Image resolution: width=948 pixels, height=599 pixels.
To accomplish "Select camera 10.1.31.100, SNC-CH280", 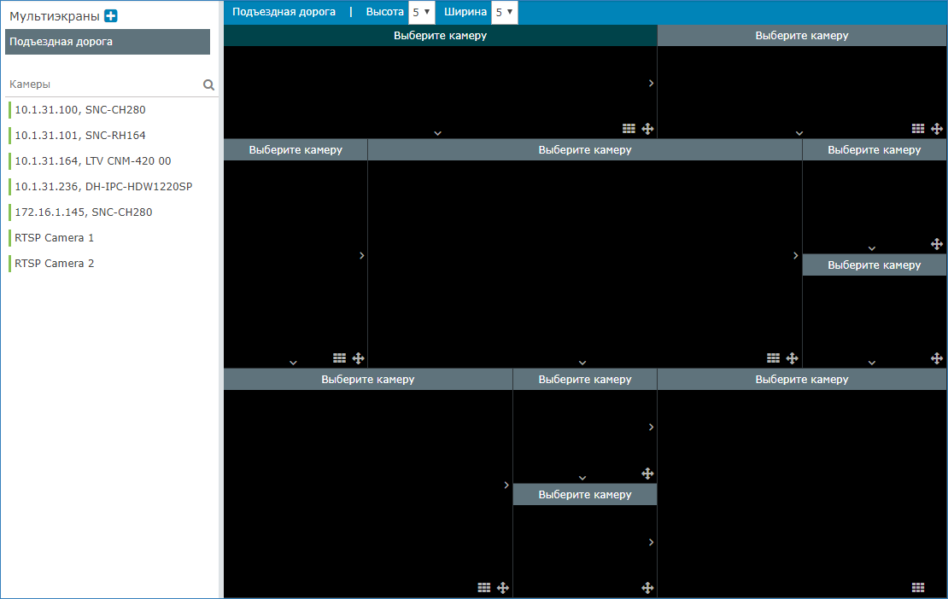I will point(80,110).
